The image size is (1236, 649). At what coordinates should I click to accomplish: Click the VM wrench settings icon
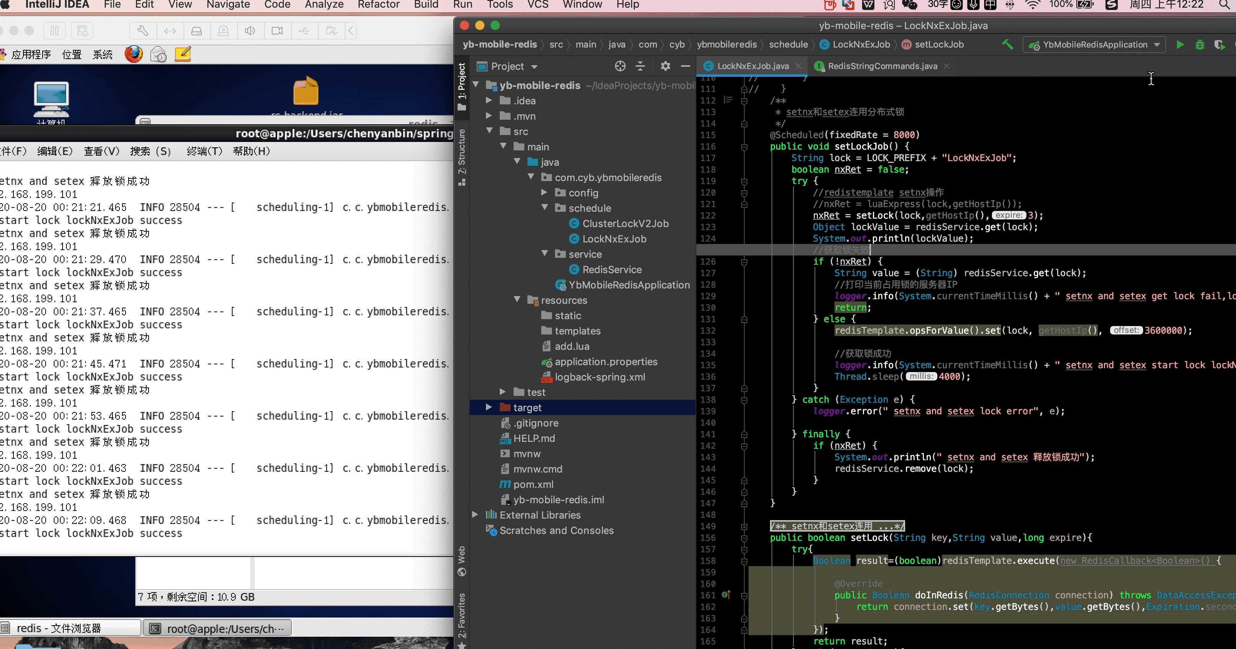click(x=142, y=31)
